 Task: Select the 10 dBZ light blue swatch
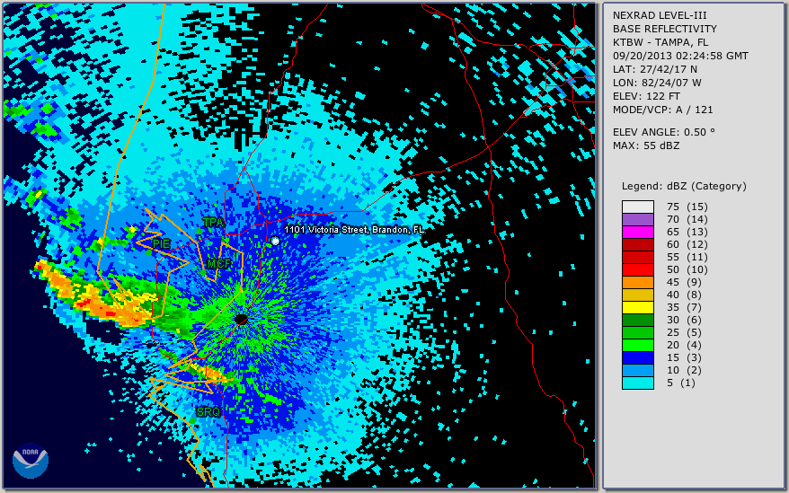[x=637, y=370]
